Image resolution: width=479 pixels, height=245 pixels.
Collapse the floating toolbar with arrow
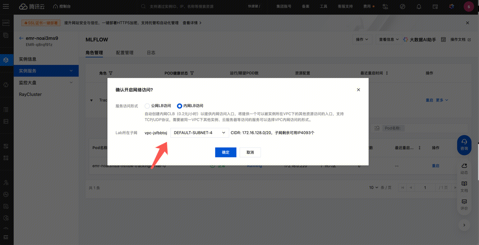(x=464, y=225)
